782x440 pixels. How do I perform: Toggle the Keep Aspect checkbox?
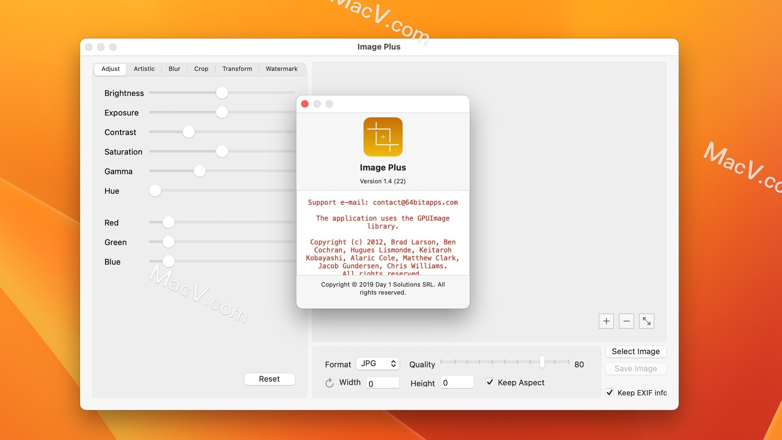click(x=490, y=382)
